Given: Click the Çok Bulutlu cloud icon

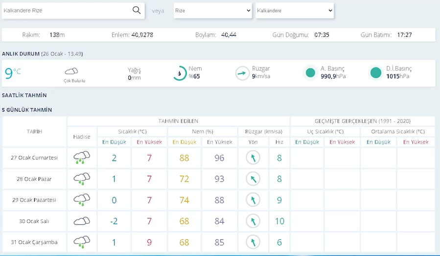Looking at the screenshot, I should (71, 71).
